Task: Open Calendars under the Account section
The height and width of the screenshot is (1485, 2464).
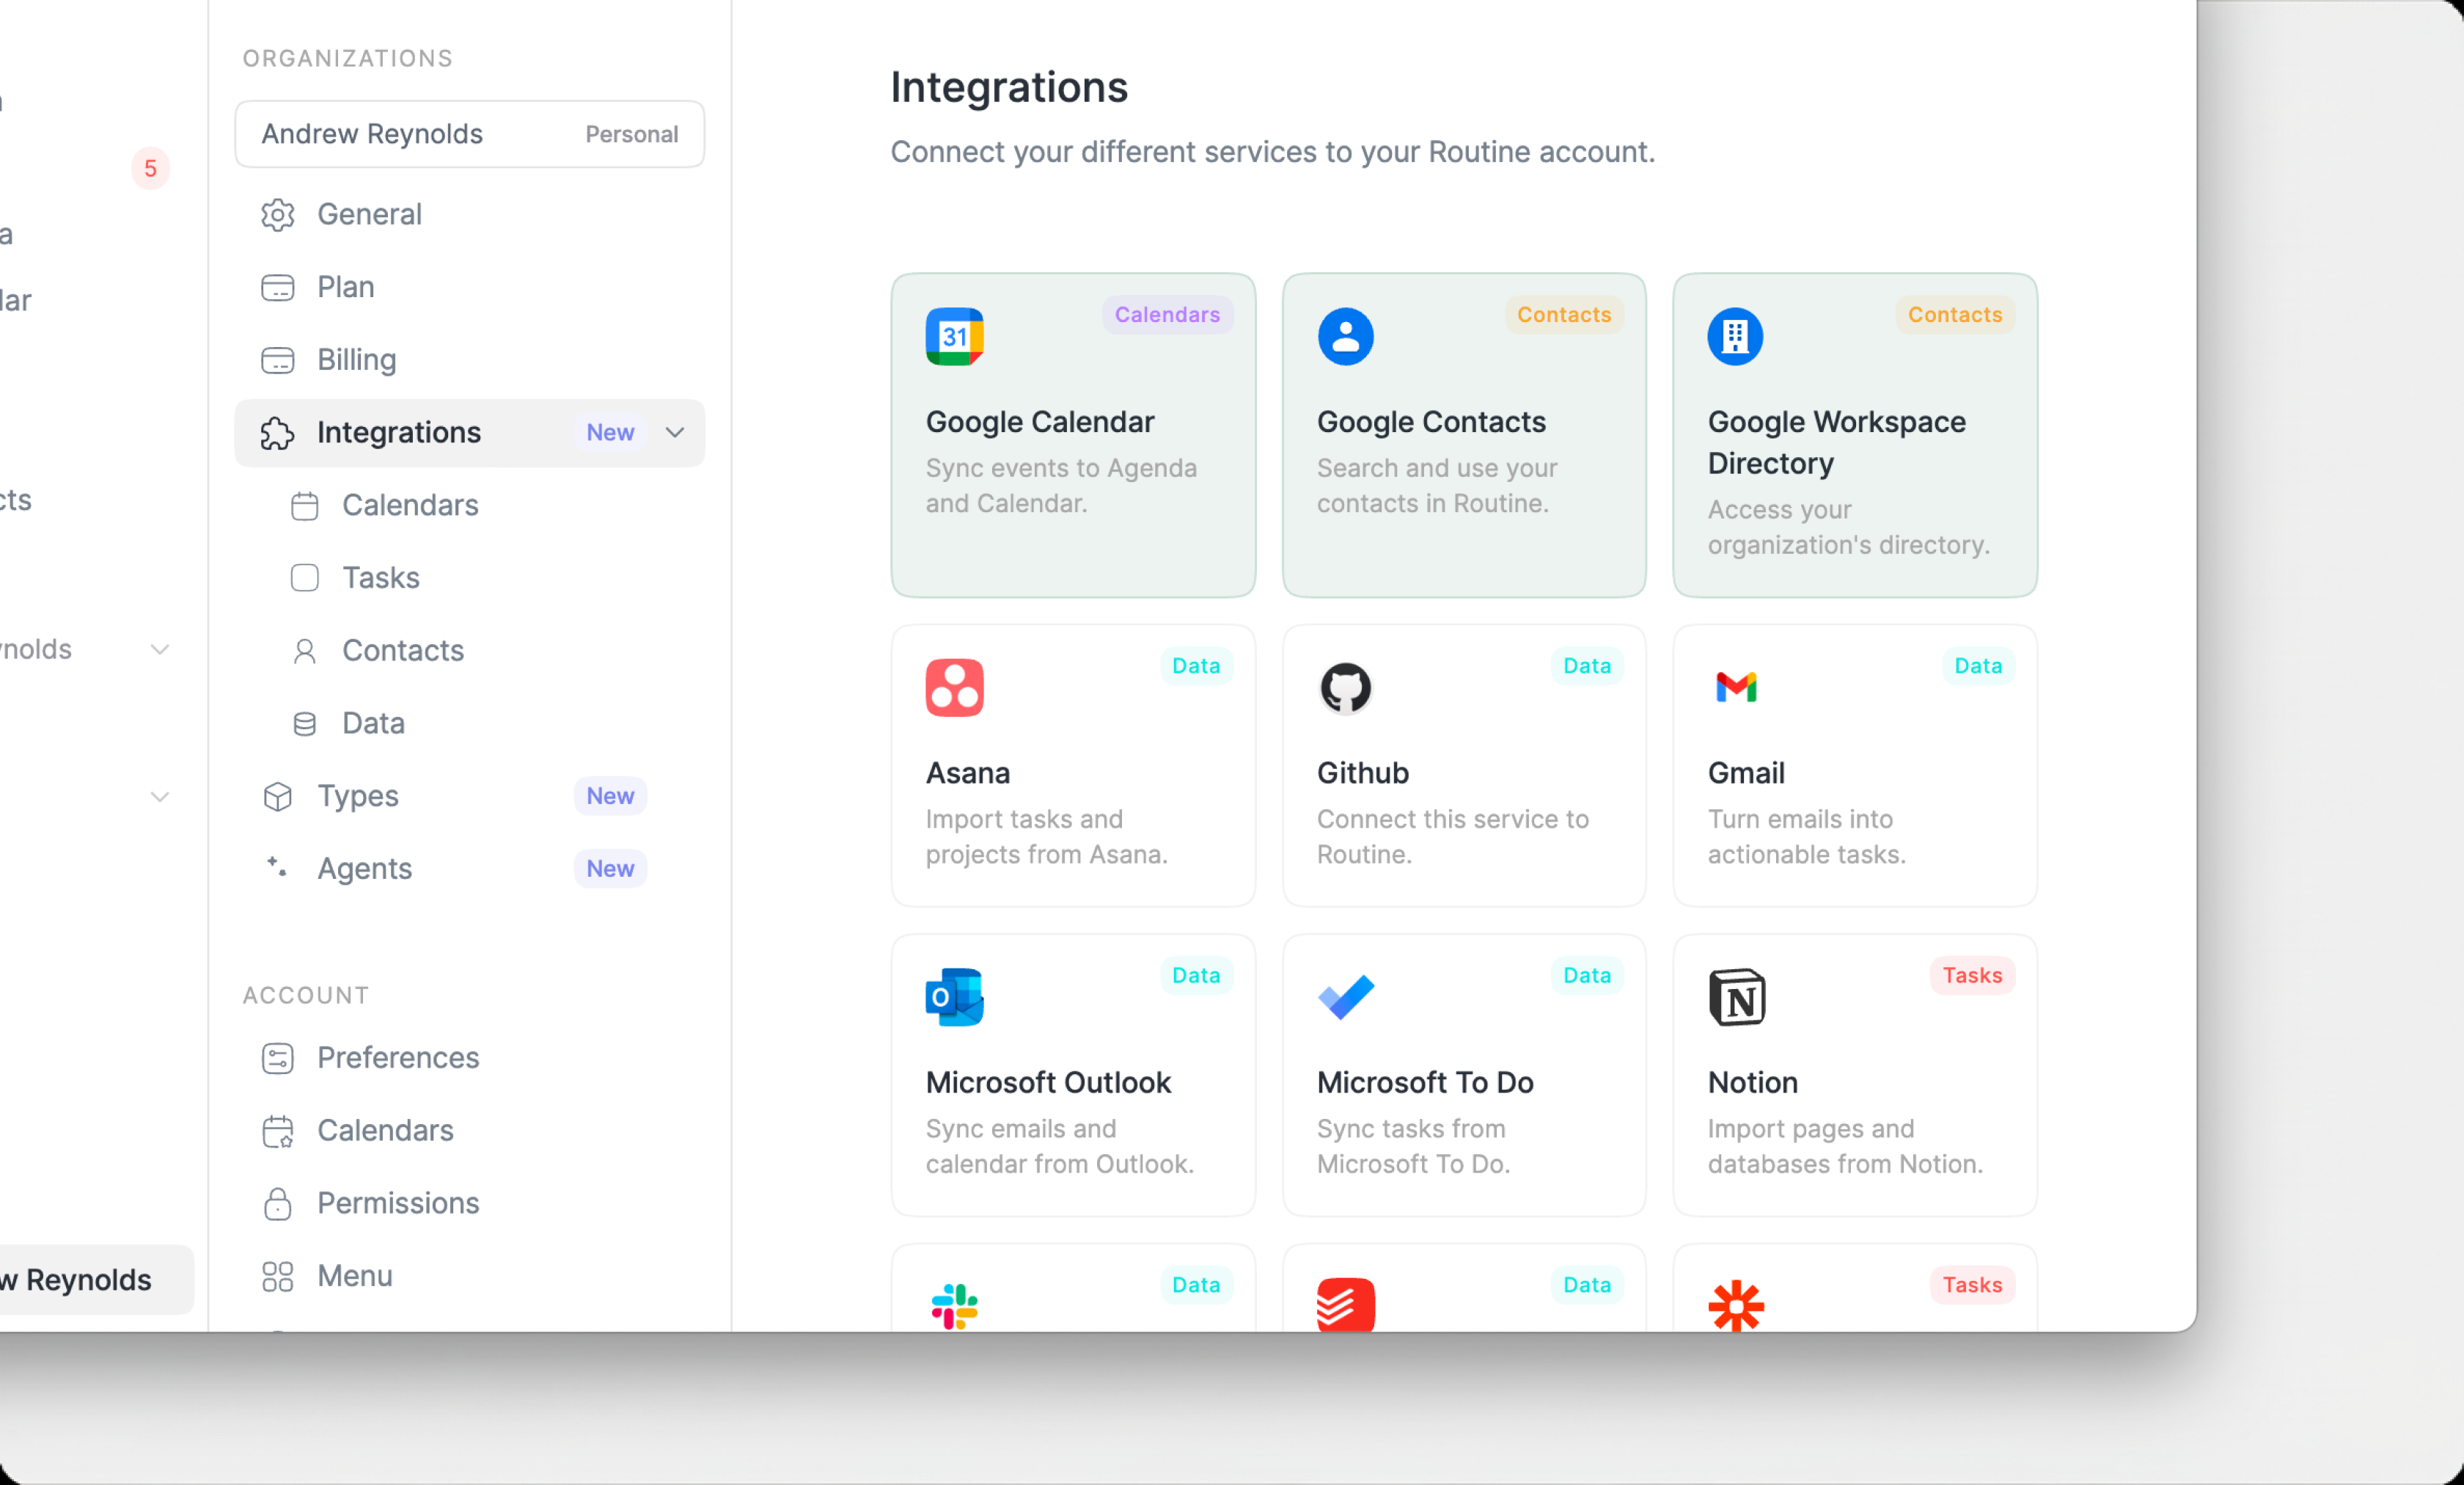Action: (x=469, y=1131)
